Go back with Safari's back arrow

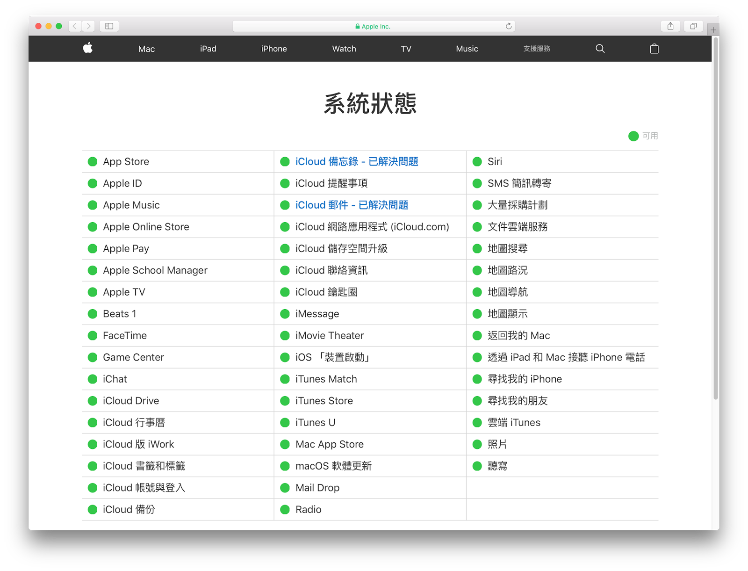point(75,26)
